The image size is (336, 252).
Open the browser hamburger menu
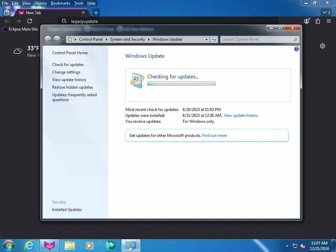[x=329, y=21]
